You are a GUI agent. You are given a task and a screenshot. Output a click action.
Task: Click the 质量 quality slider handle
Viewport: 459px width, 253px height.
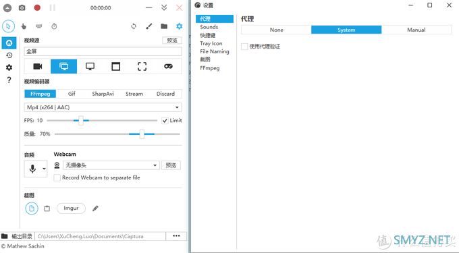pyautogui.click(x=142, y=134)
